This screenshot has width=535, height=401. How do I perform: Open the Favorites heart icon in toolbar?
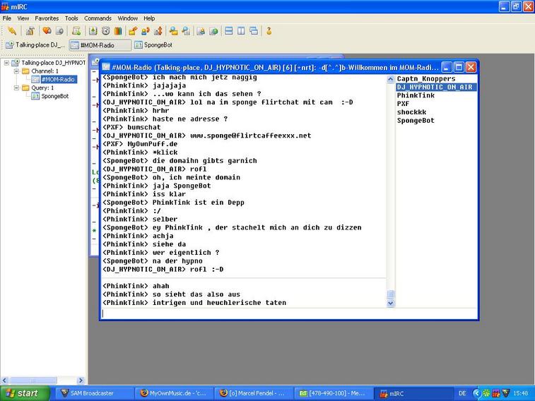47,31
